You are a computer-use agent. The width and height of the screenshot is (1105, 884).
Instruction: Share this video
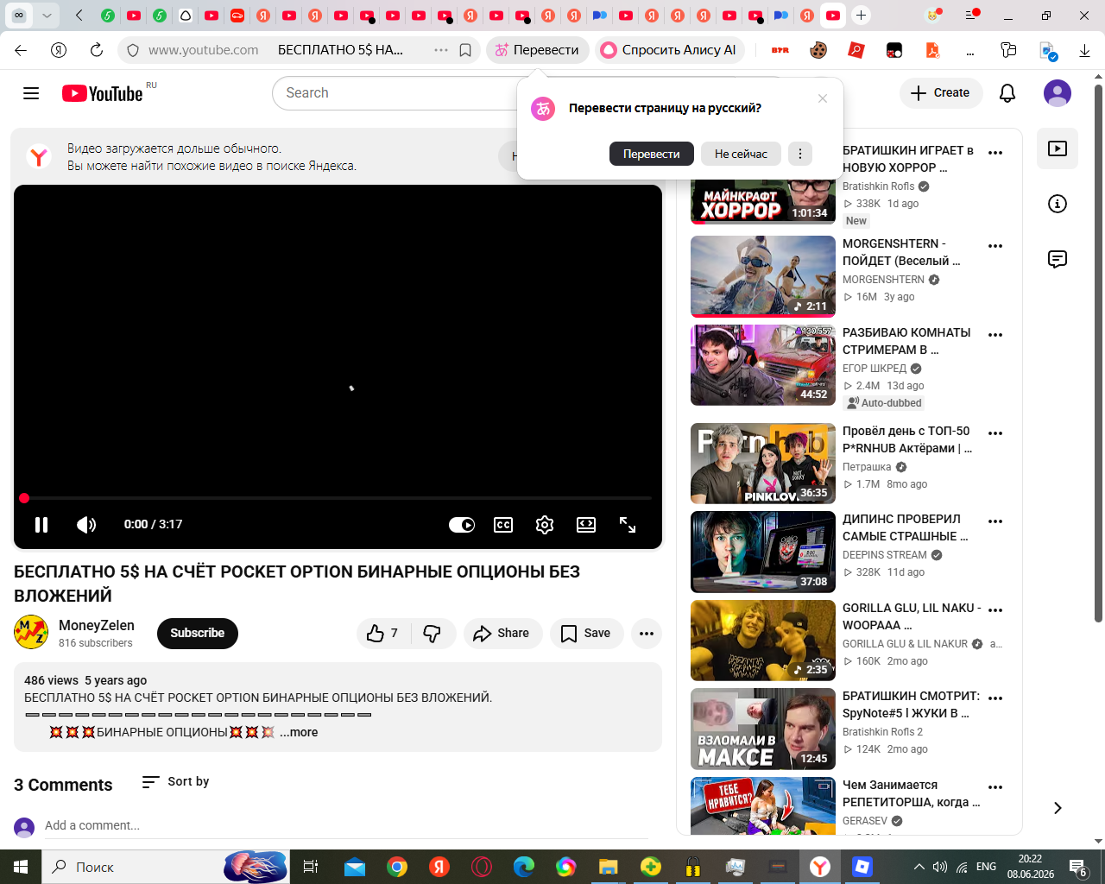[502, 634]
